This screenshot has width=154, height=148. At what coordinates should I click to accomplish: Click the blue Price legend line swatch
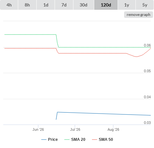[x=44, y=140]
